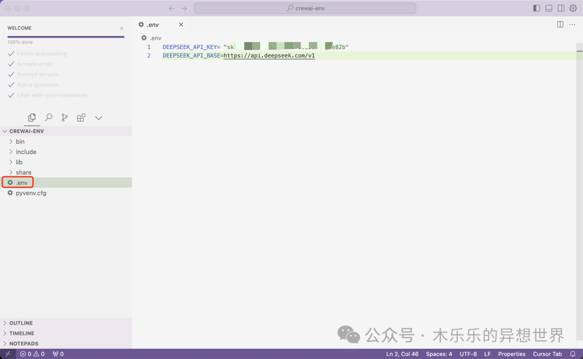
Task: Click the Finish onboarding checklist item
Action: pos(42,54)
